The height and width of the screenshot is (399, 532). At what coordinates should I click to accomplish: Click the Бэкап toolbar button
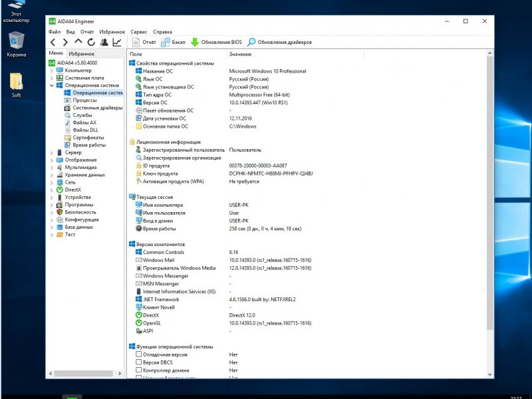(174, 42)
